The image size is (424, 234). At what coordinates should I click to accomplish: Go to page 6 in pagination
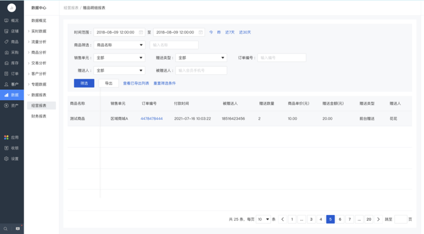[x=340, y=219]
